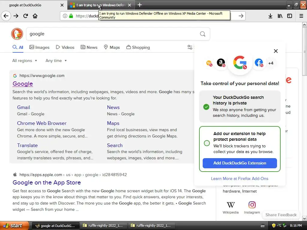Go back with the browser back arrow
The width and height of the screenshot is (307, 230).
tap(6, 16)
